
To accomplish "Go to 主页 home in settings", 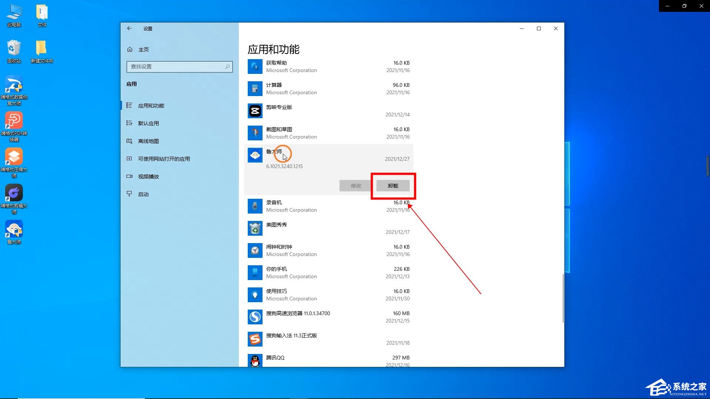I will (x=143, y=50).
